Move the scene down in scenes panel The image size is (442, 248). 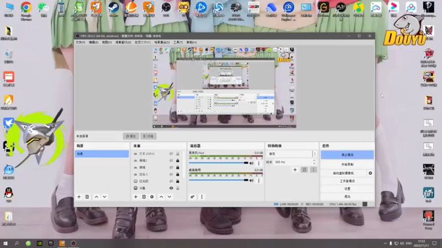click(104, 197)
